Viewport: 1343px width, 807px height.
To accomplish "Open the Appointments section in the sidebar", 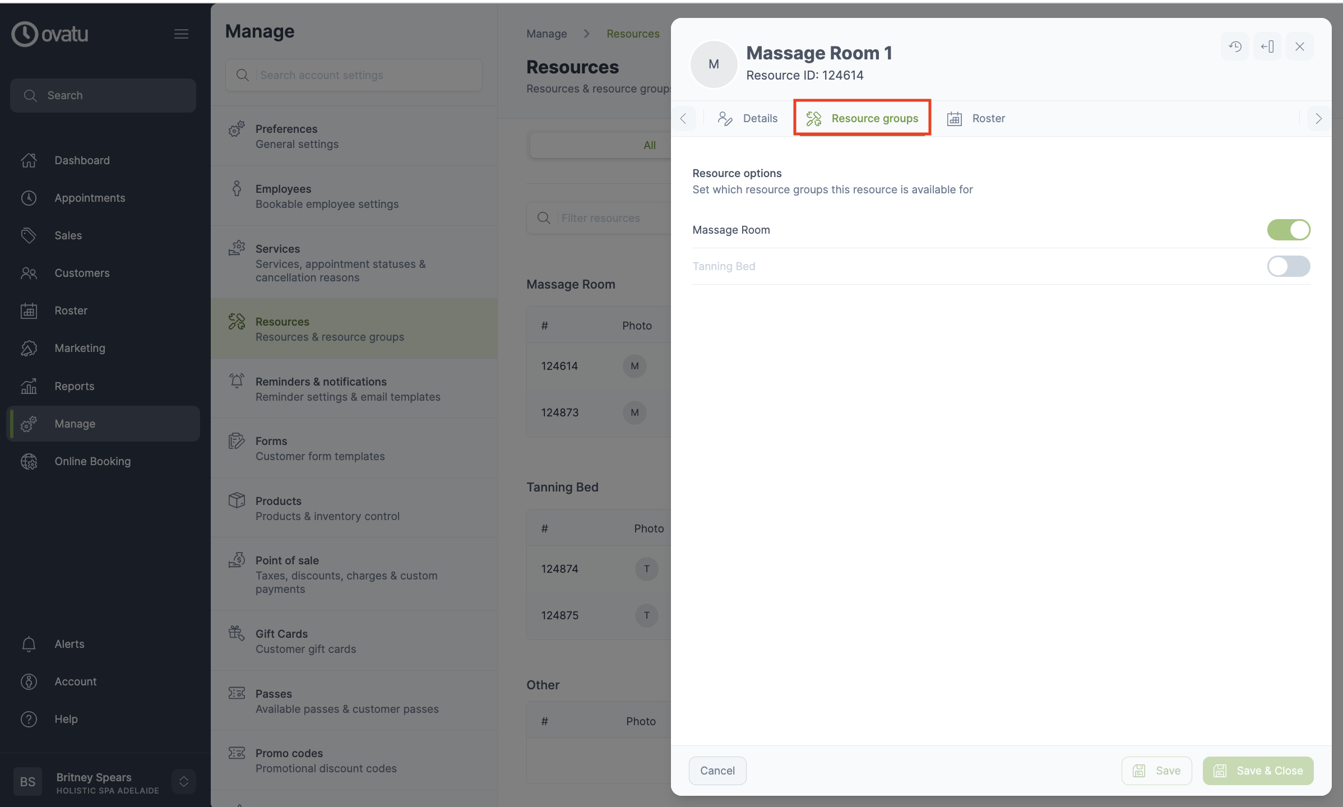I will tap(89, 198).
